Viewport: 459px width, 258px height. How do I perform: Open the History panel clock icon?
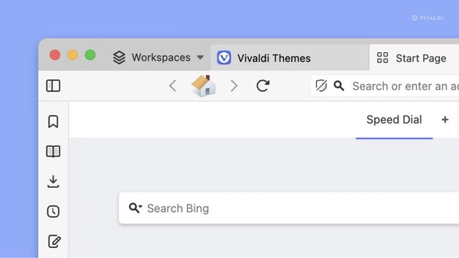point(53,211)
